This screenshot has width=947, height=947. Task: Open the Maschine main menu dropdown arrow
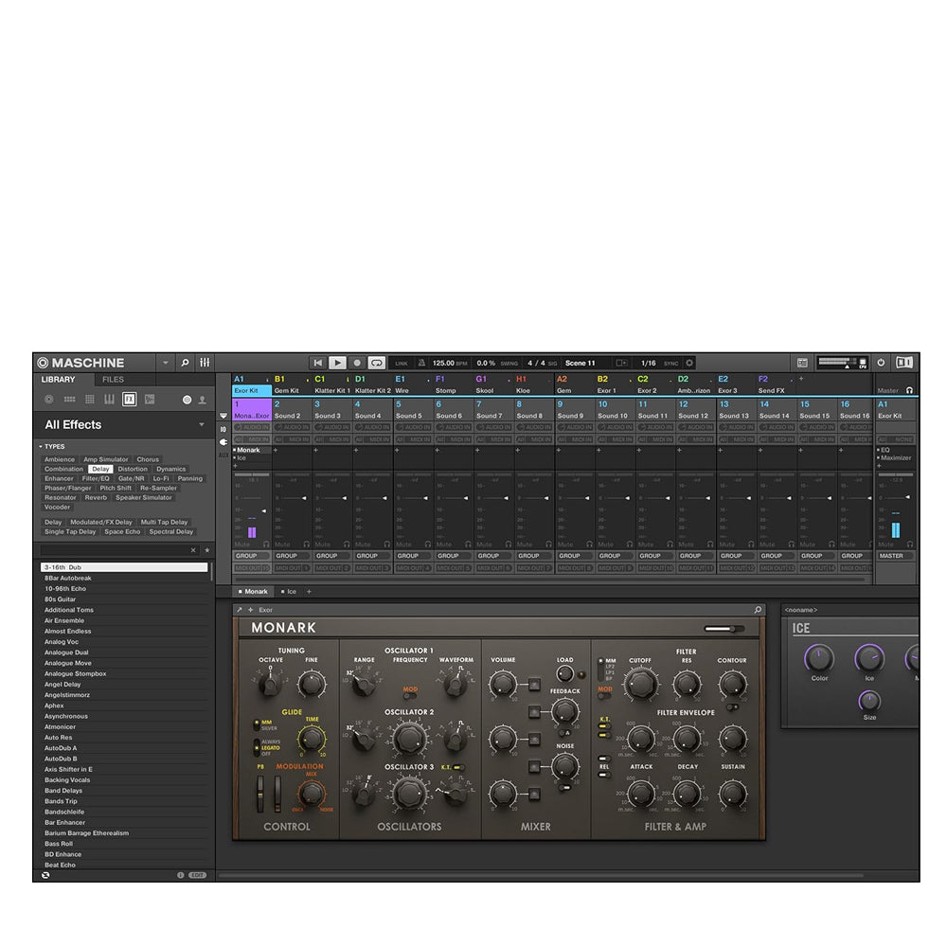coord(166,363)
